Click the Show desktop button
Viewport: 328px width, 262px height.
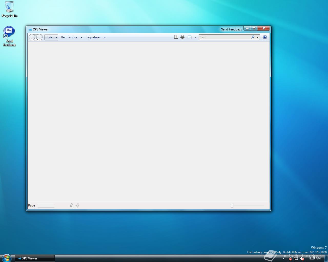coord(326,258)
